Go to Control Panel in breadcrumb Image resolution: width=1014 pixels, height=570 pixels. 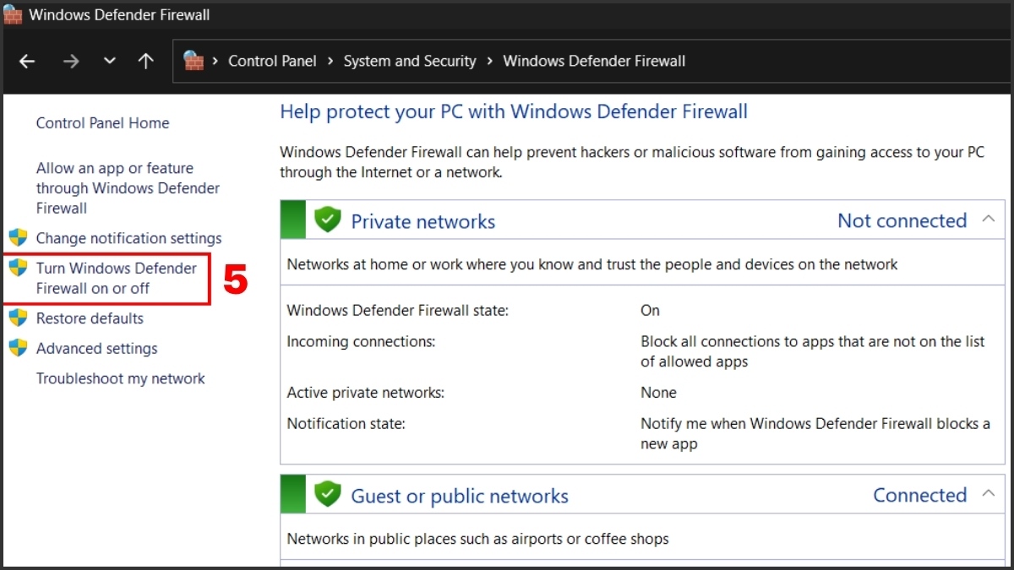point(272,62)
